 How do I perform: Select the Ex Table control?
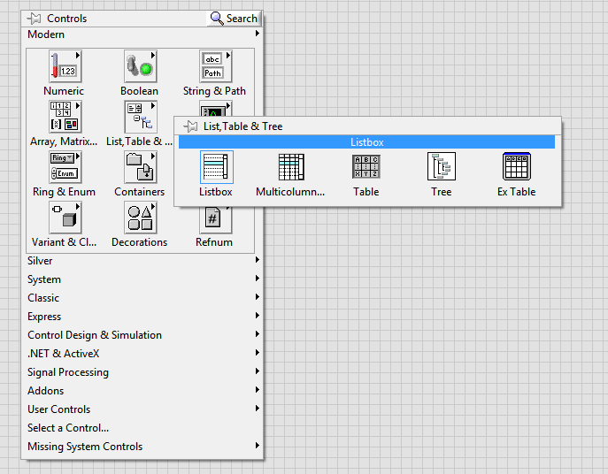tap(517, 167)
